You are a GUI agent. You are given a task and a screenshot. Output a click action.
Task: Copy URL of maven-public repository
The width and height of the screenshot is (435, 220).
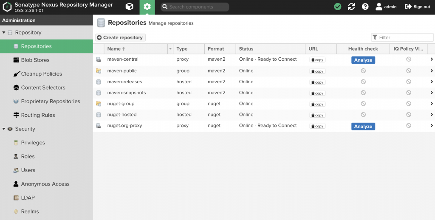point(317,71)
